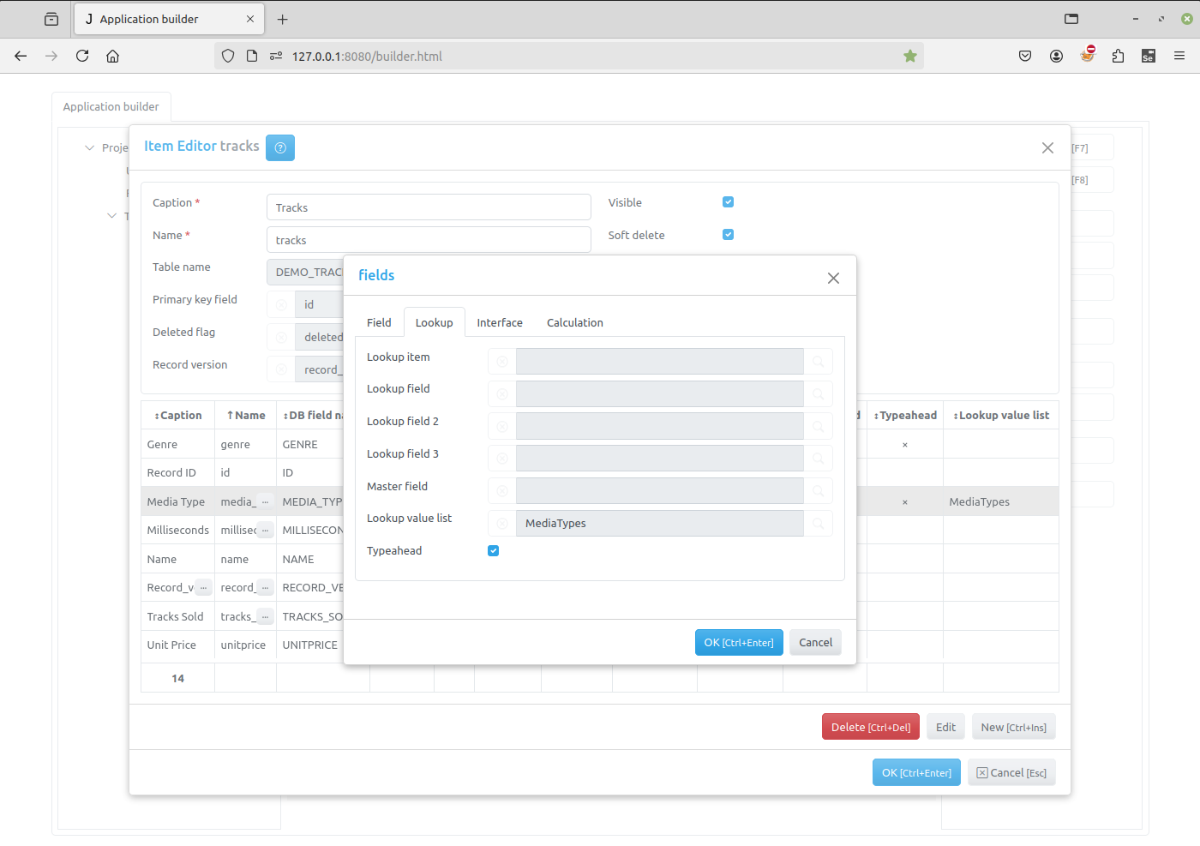Reload the page in browser toolbar
Screen dimensions: 1200x846
[x=82, y=57]
